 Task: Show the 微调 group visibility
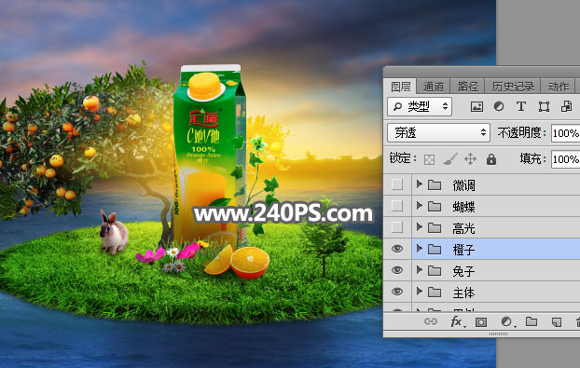pos(397,184)
